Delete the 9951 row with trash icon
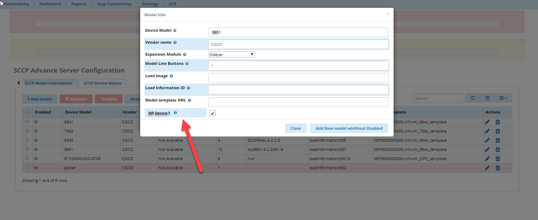The width and height of the screenshot is (538, 220). (x=498, y=149)
